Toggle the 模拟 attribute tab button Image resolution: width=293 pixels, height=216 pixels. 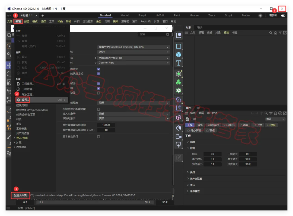pyautogui.click(x=272, y=125)
